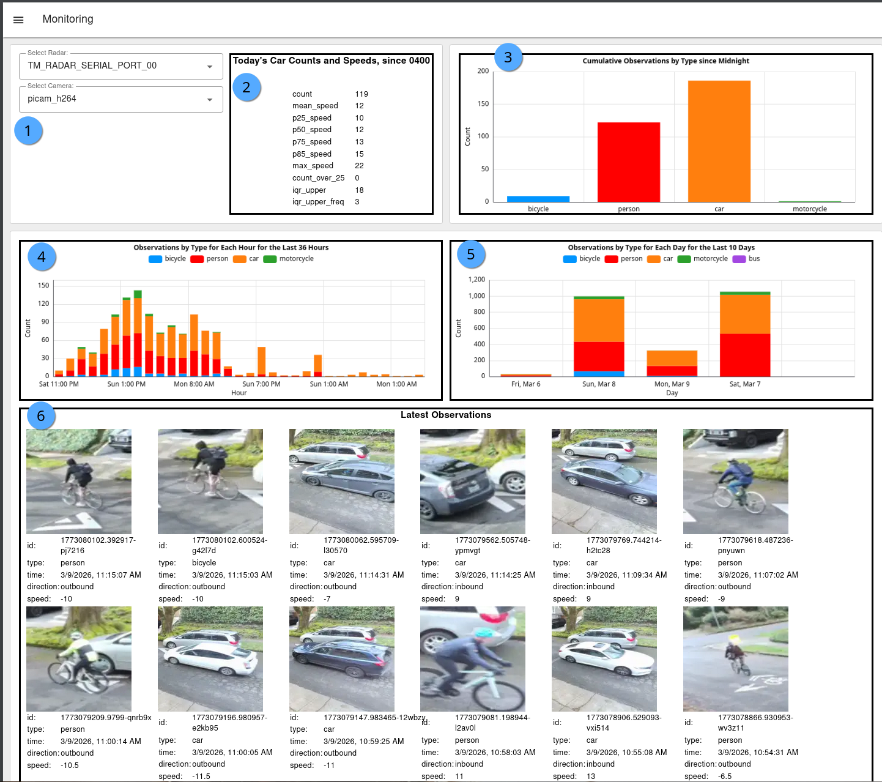882x782 pixels.
Task: Toggle bicycle legend in 10-day chart
Action: tap(582, 259)
